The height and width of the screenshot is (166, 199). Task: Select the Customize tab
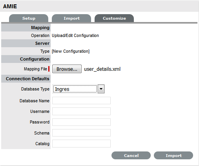tap(114, 18)
